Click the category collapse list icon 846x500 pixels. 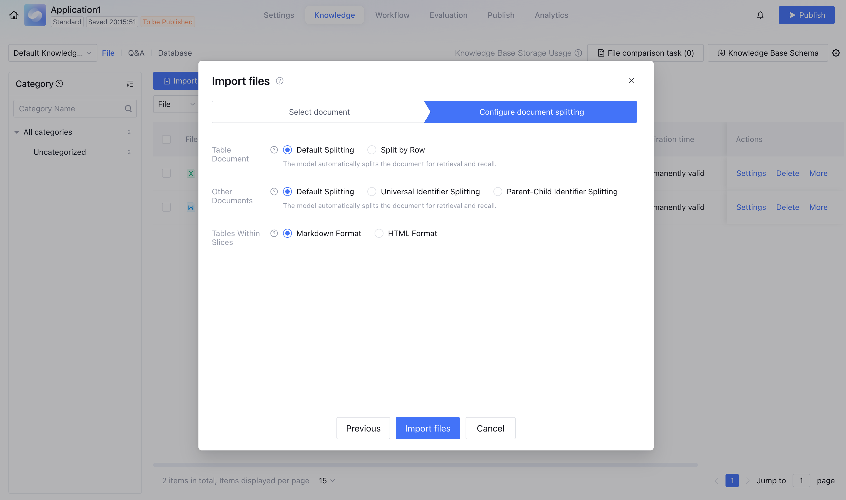(130, 84)
